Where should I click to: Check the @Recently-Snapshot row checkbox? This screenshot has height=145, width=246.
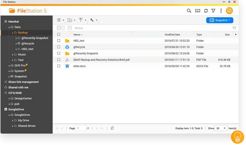(59, 53)
